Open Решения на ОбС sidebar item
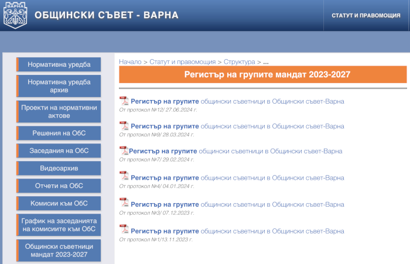 pyautogui.click(x=59, y=133)
